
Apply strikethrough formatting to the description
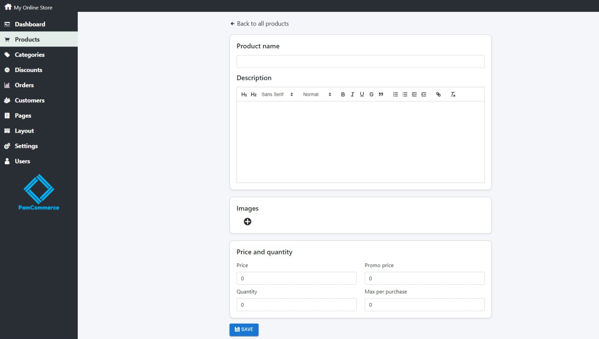coord(371,94)
